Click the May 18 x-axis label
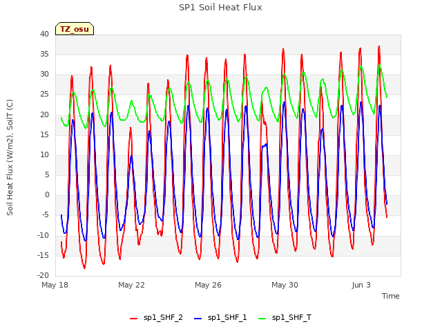This screenshot has height=331, width=442. click(55, 285)
